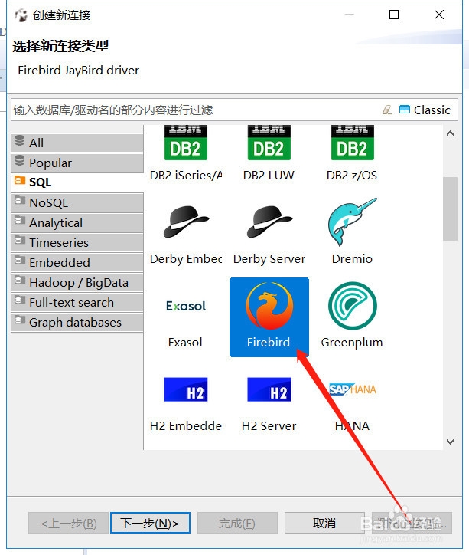469x555 pixels.
Task: Choose the SAP HANA icon
Action: pos(352,389)
